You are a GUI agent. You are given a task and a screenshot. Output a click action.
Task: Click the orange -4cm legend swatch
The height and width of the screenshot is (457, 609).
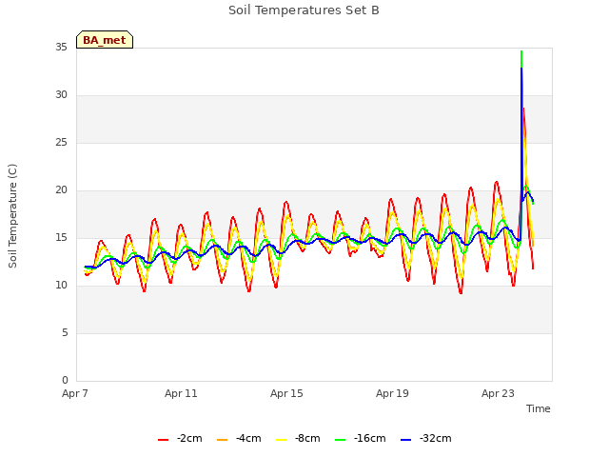(x=222, y=440)
